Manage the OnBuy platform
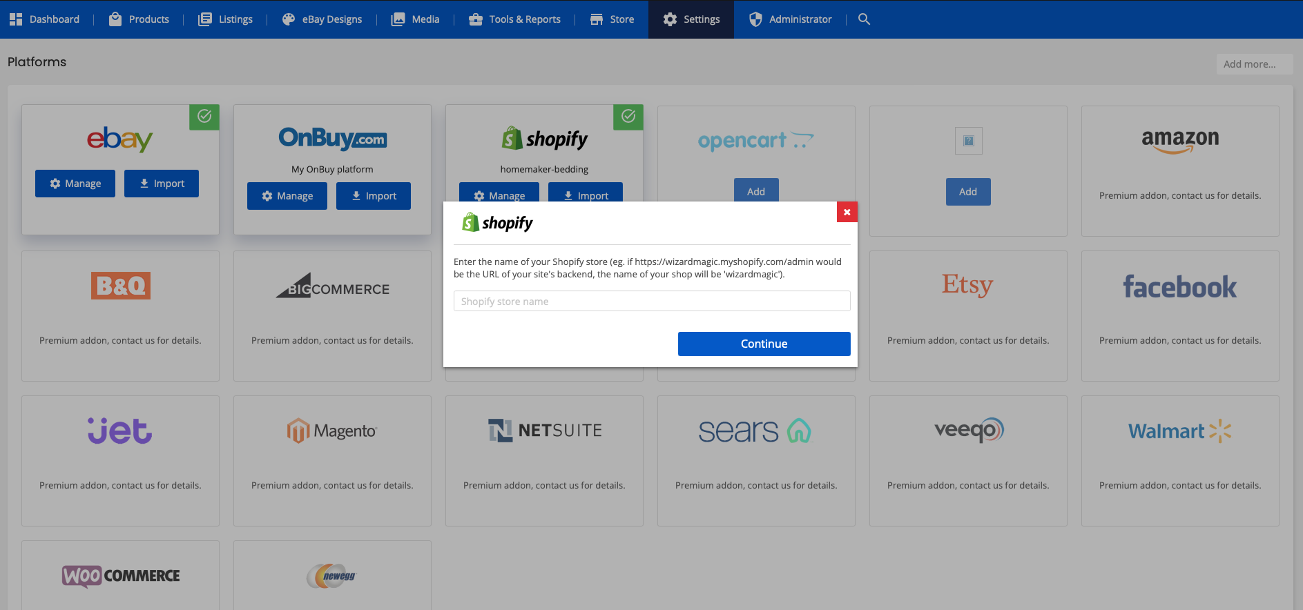 click(287, 196)
